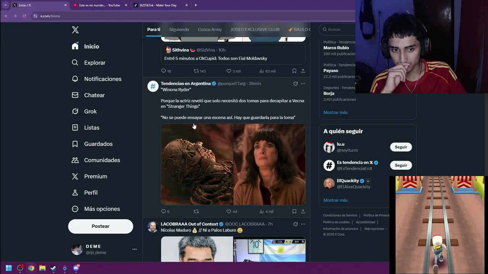View analytics showing 63 mil views

(267, 71)
